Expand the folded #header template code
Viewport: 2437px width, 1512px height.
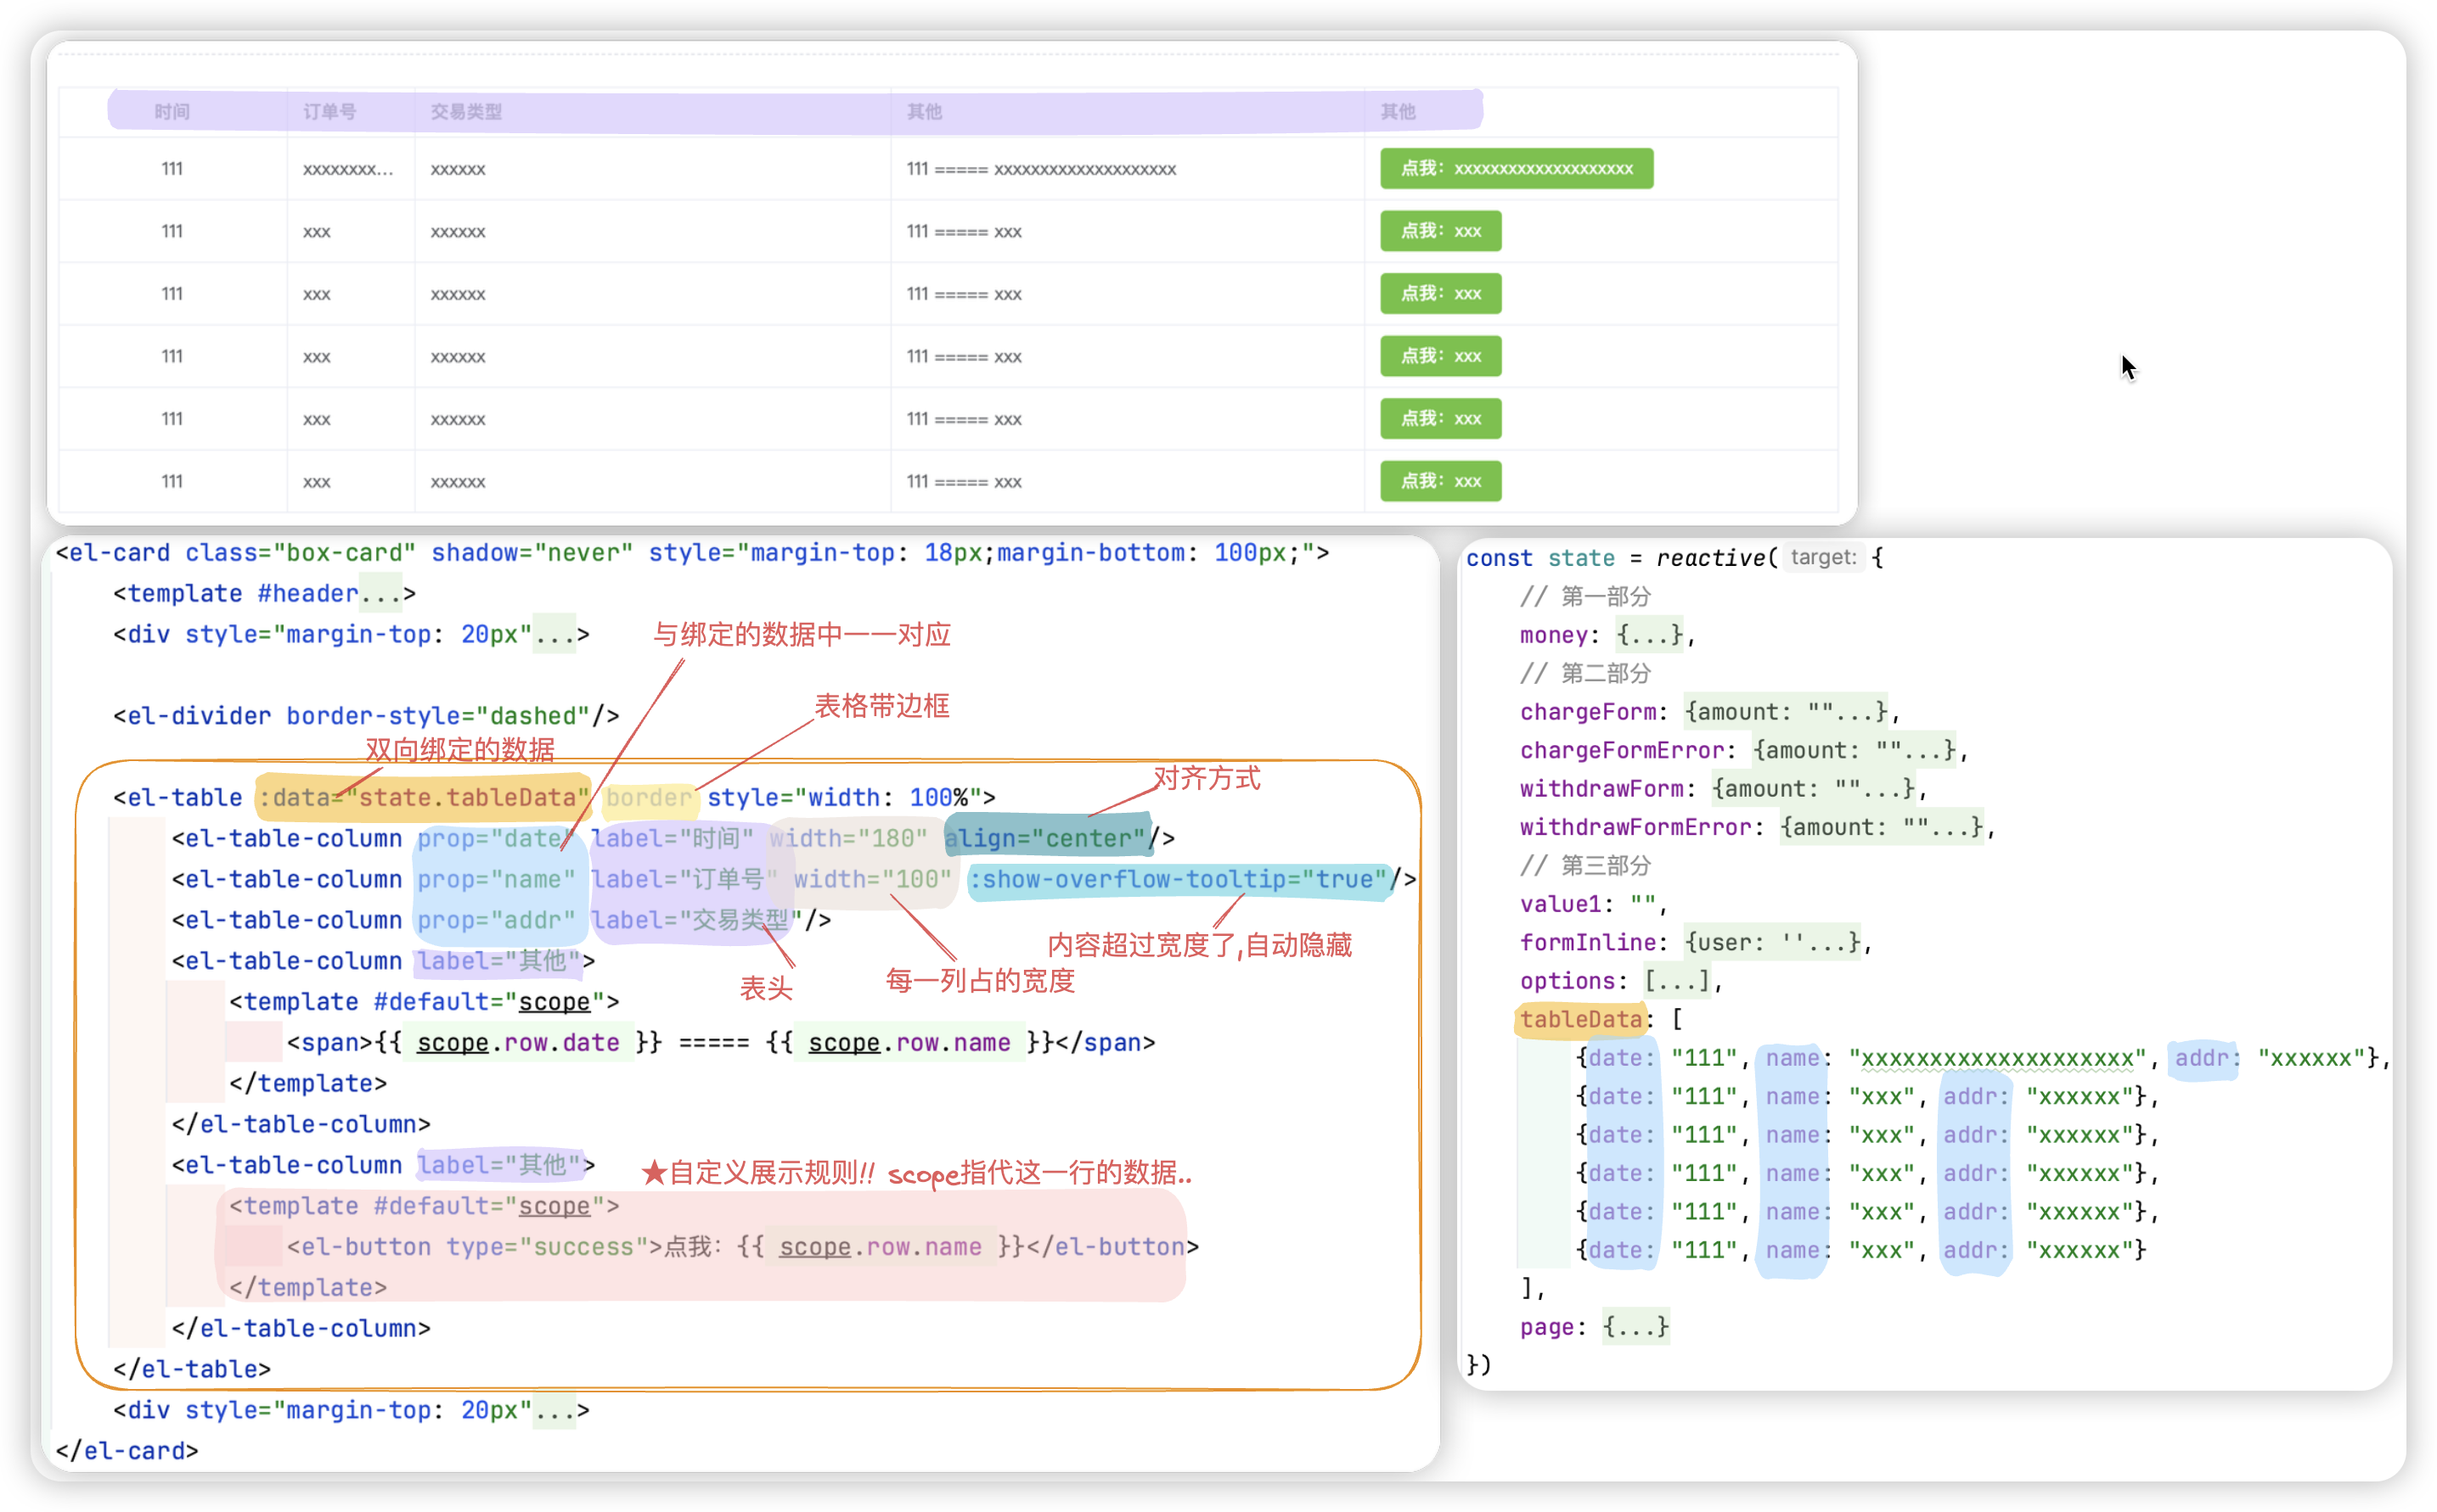pos(380,594)
